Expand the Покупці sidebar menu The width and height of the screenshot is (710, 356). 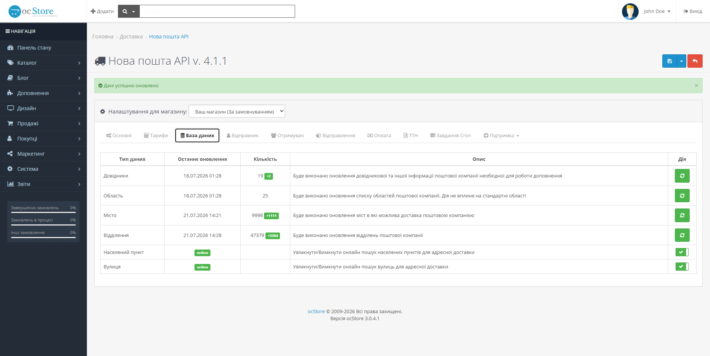(43, 139)
